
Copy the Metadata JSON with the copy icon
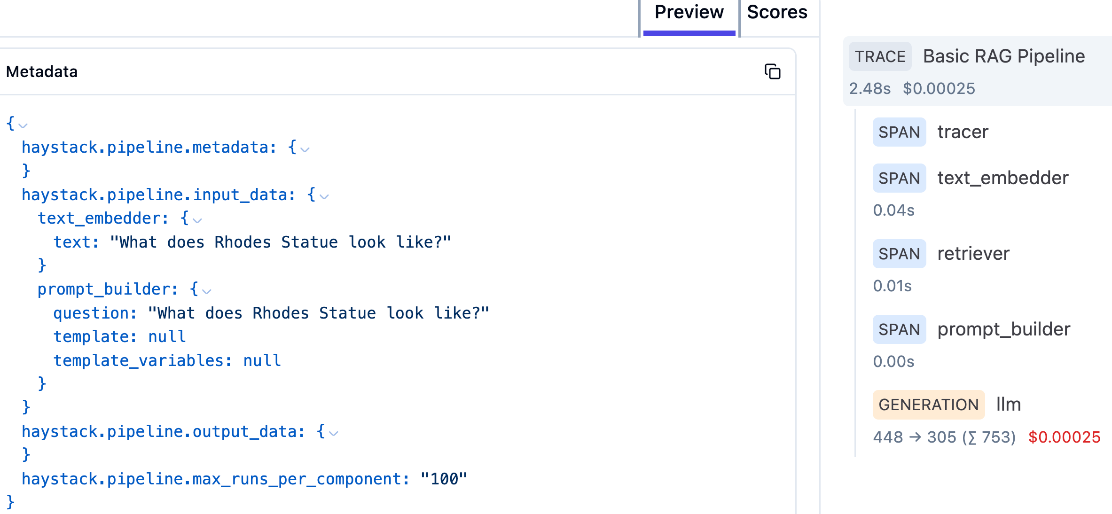pos(772,71)
